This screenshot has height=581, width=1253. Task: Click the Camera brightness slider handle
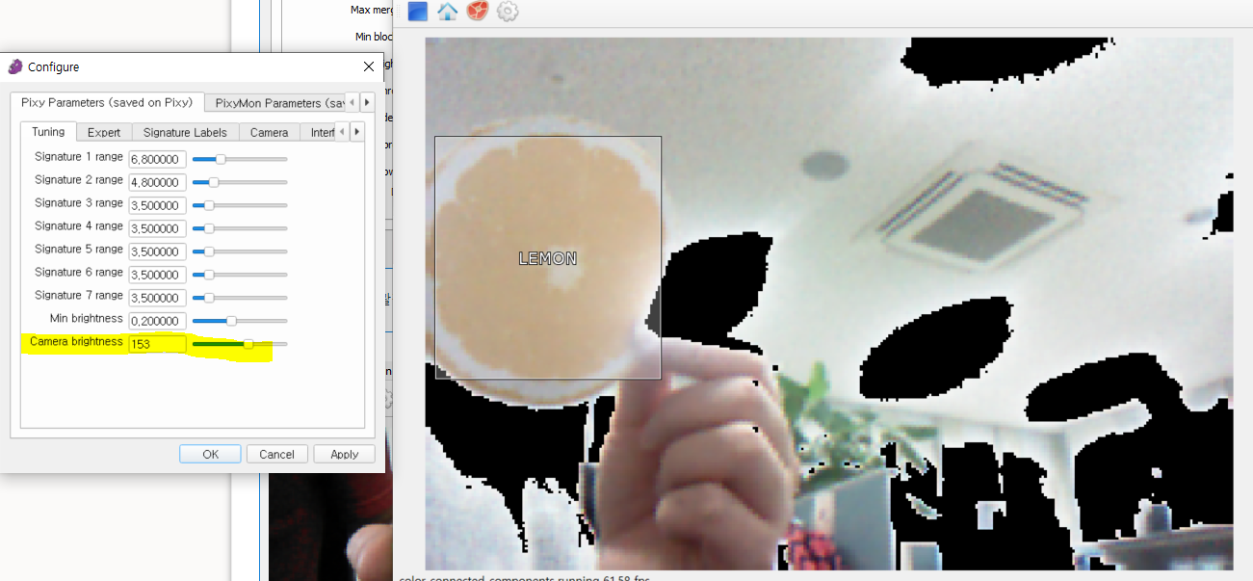248,344
